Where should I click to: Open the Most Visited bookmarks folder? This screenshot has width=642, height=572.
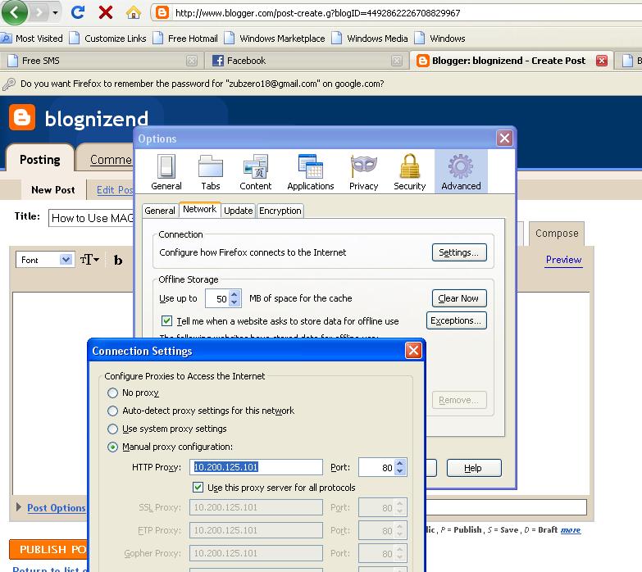click(x=32, y=39)
